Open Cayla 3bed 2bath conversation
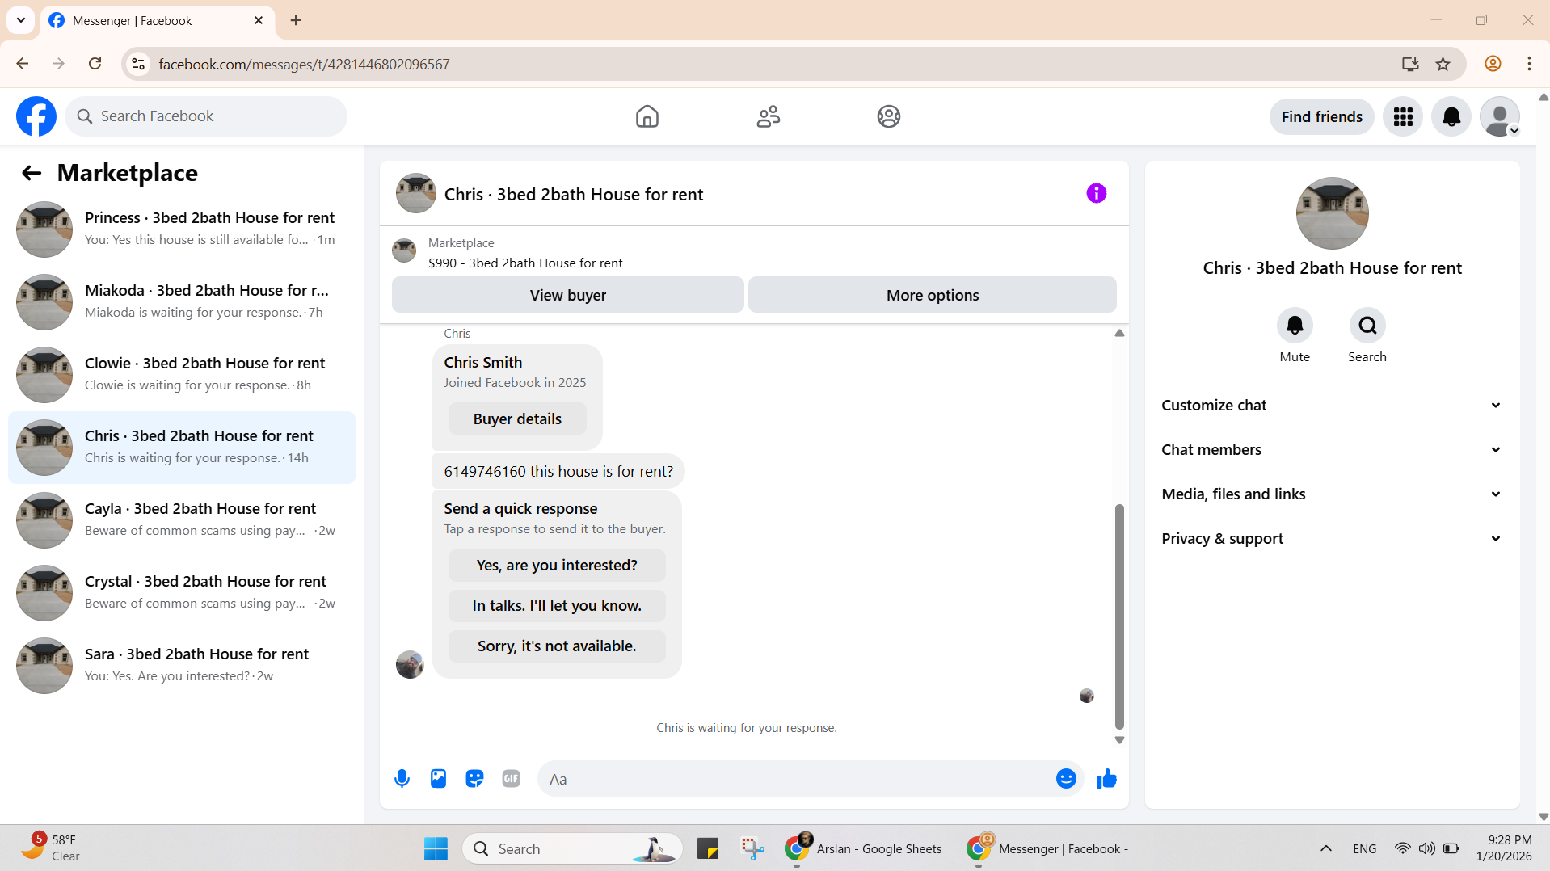The image size is (1550, 871). (x=182, y=520)
